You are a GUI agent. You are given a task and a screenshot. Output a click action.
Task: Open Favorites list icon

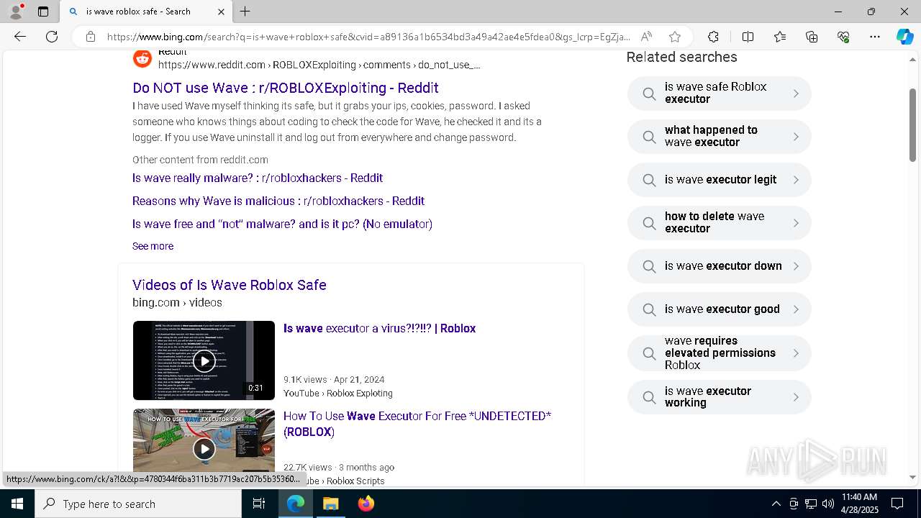[780, 37]
